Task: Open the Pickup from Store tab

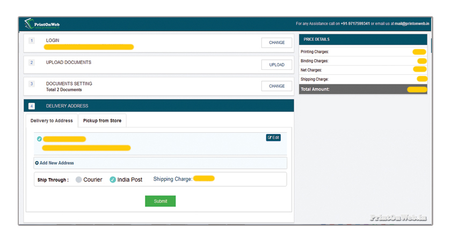Action: pos(102,120)
